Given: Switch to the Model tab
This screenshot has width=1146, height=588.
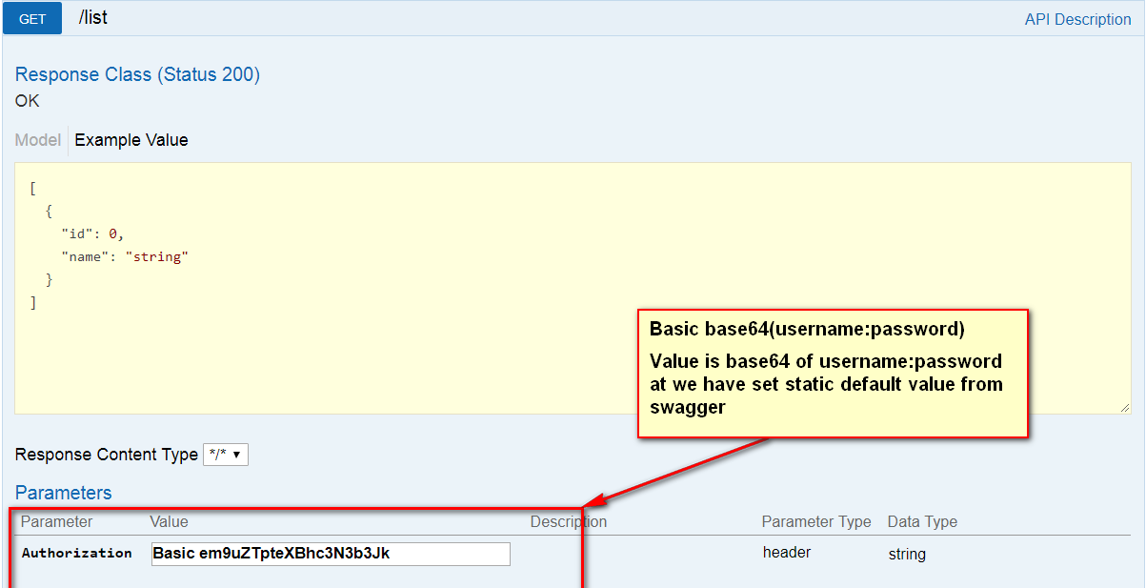Looking at the screenshot, I should tap(38, 140).
